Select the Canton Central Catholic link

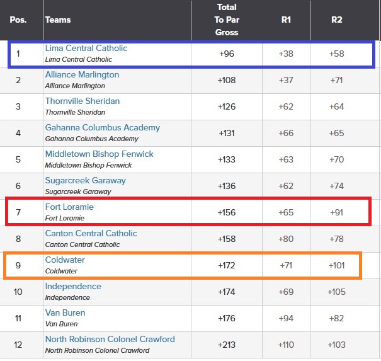coord(91,234)
